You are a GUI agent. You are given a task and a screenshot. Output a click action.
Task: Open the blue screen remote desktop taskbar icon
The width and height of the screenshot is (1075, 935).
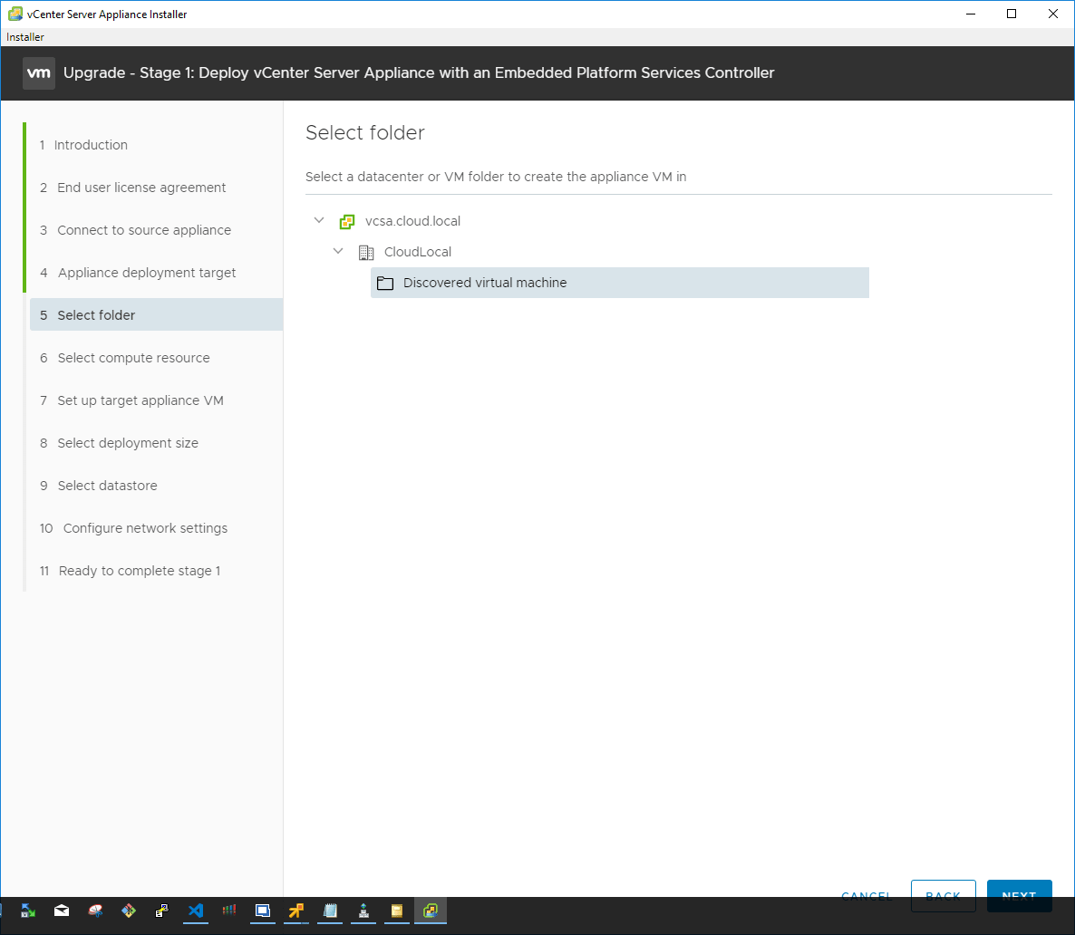[263, 911]
